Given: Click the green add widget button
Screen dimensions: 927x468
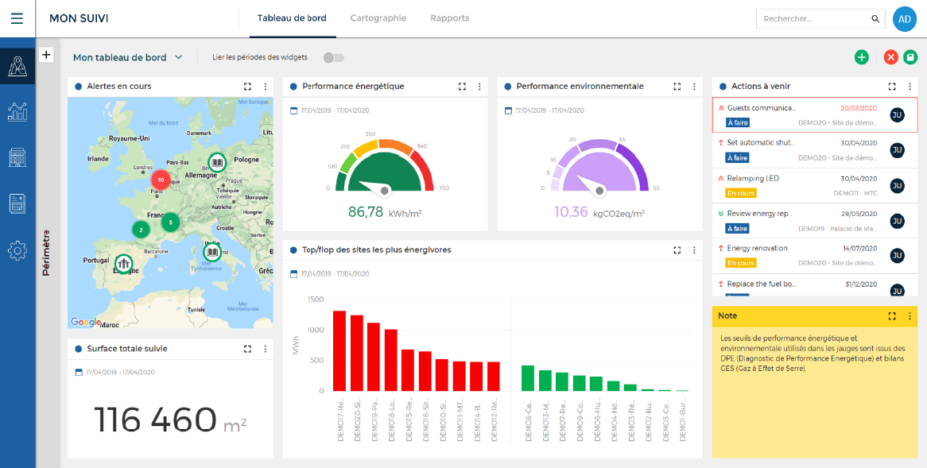Looking at the screenshot, I should (x=861, y=57).
